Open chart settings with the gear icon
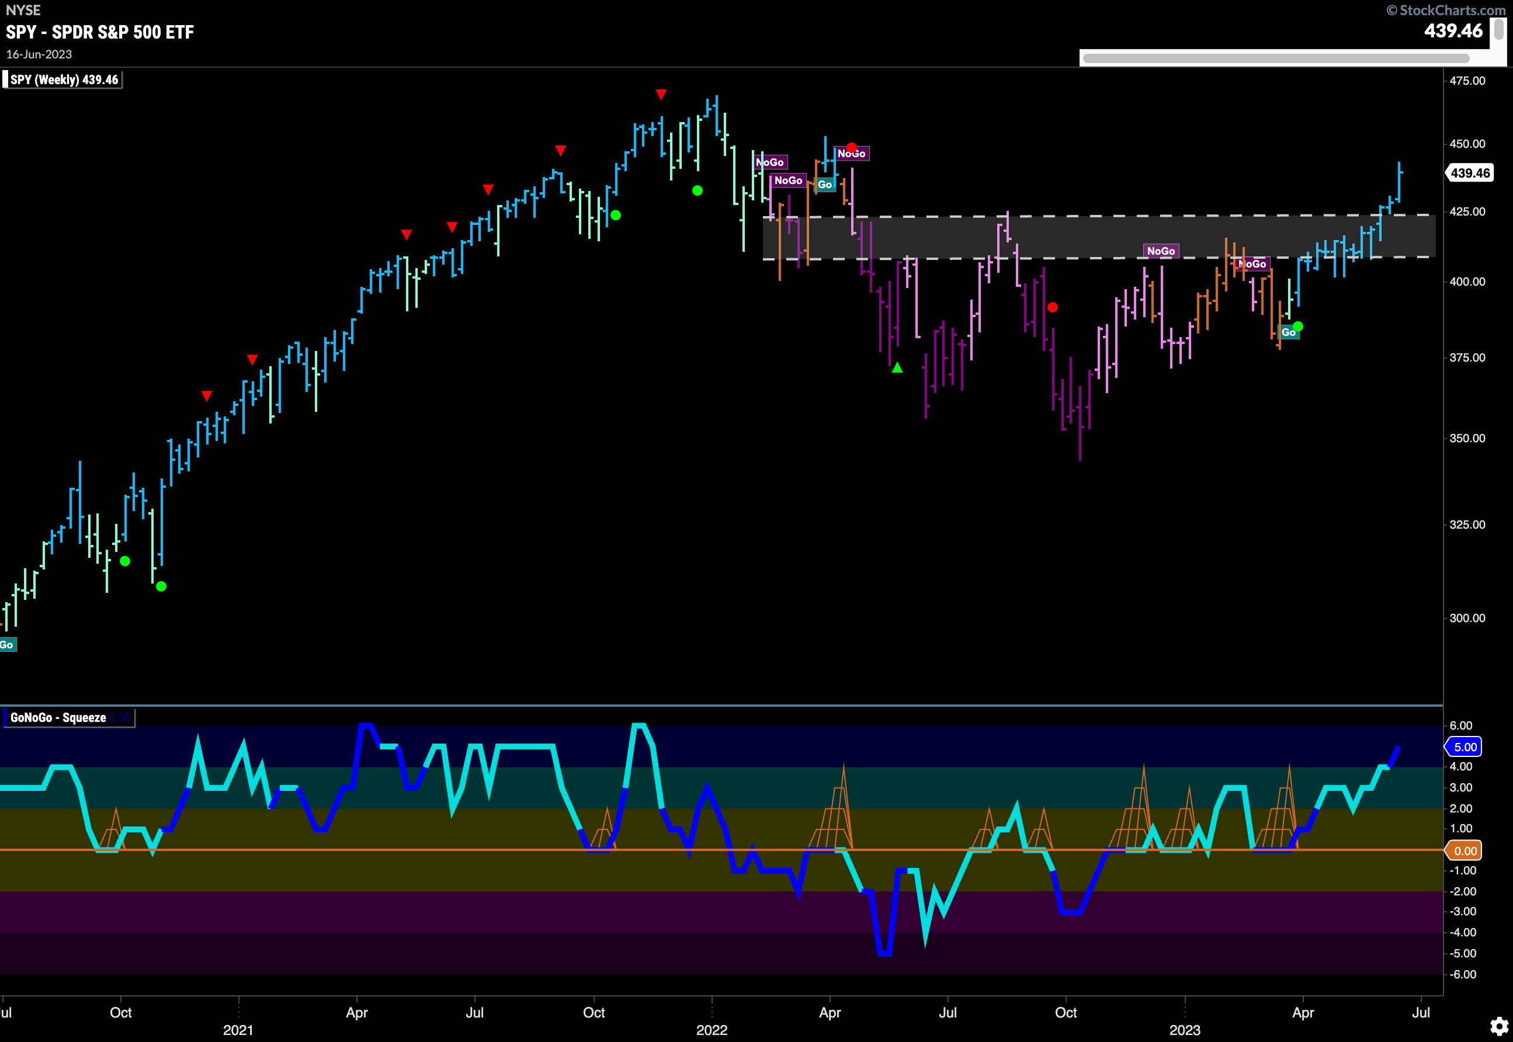Viewport: 1513px width, 1042px height. 1498,1025
